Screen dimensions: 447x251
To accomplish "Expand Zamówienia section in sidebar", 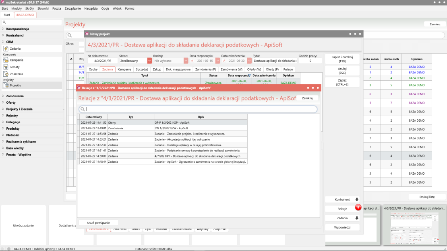I will pyautogui.click(x=3, y=96).
